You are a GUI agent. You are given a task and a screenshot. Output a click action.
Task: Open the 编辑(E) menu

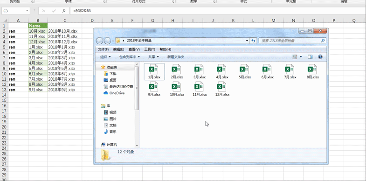tap(118, 49)
